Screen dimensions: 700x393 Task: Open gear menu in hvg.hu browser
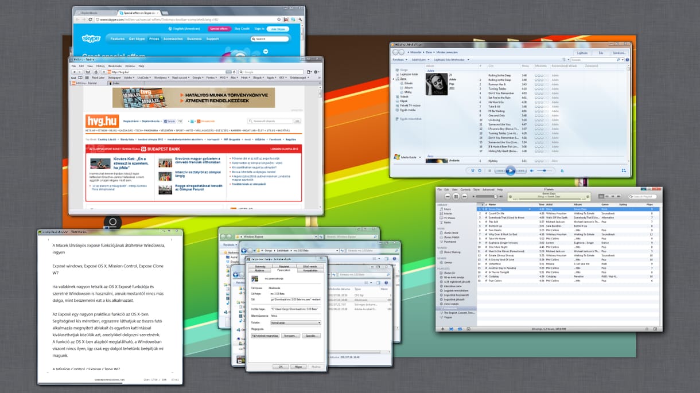pyautogui.click(x=316, y=72)
